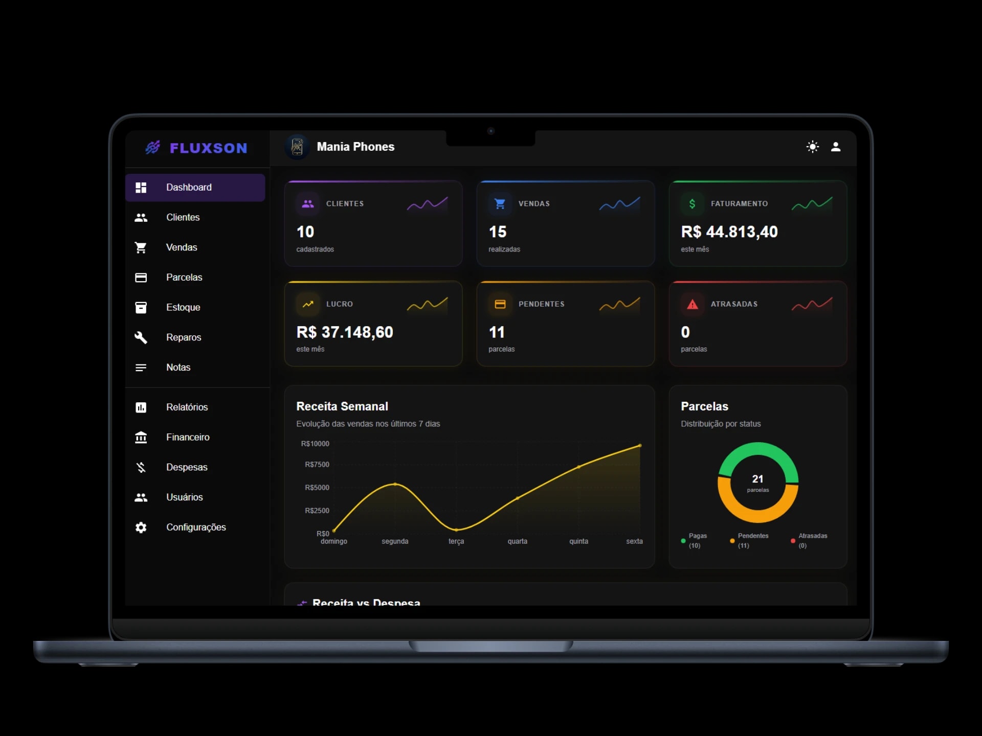Image resolution: width=982 pixels, height=736 pixels.
Task: Select the Parcelas card icon in sidebar
Action: [141, 277]
